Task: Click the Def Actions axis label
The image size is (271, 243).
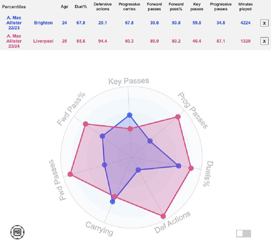Action: (x=172, y=222)
